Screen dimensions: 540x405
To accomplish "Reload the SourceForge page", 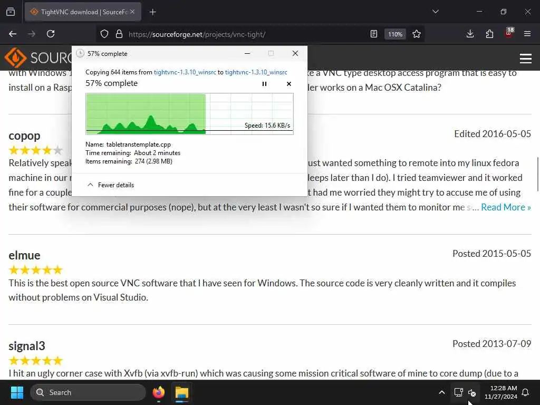I will click(51, 34).
